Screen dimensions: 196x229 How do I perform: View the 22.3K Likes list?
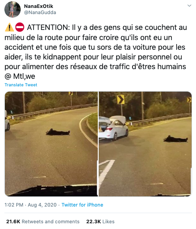tap(100, 222)
